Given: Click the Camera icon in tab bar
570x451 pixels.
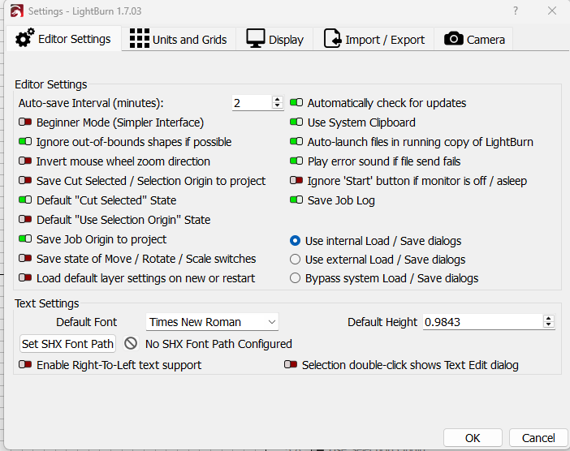Looking at the screenshot, I should click(454, 38).
